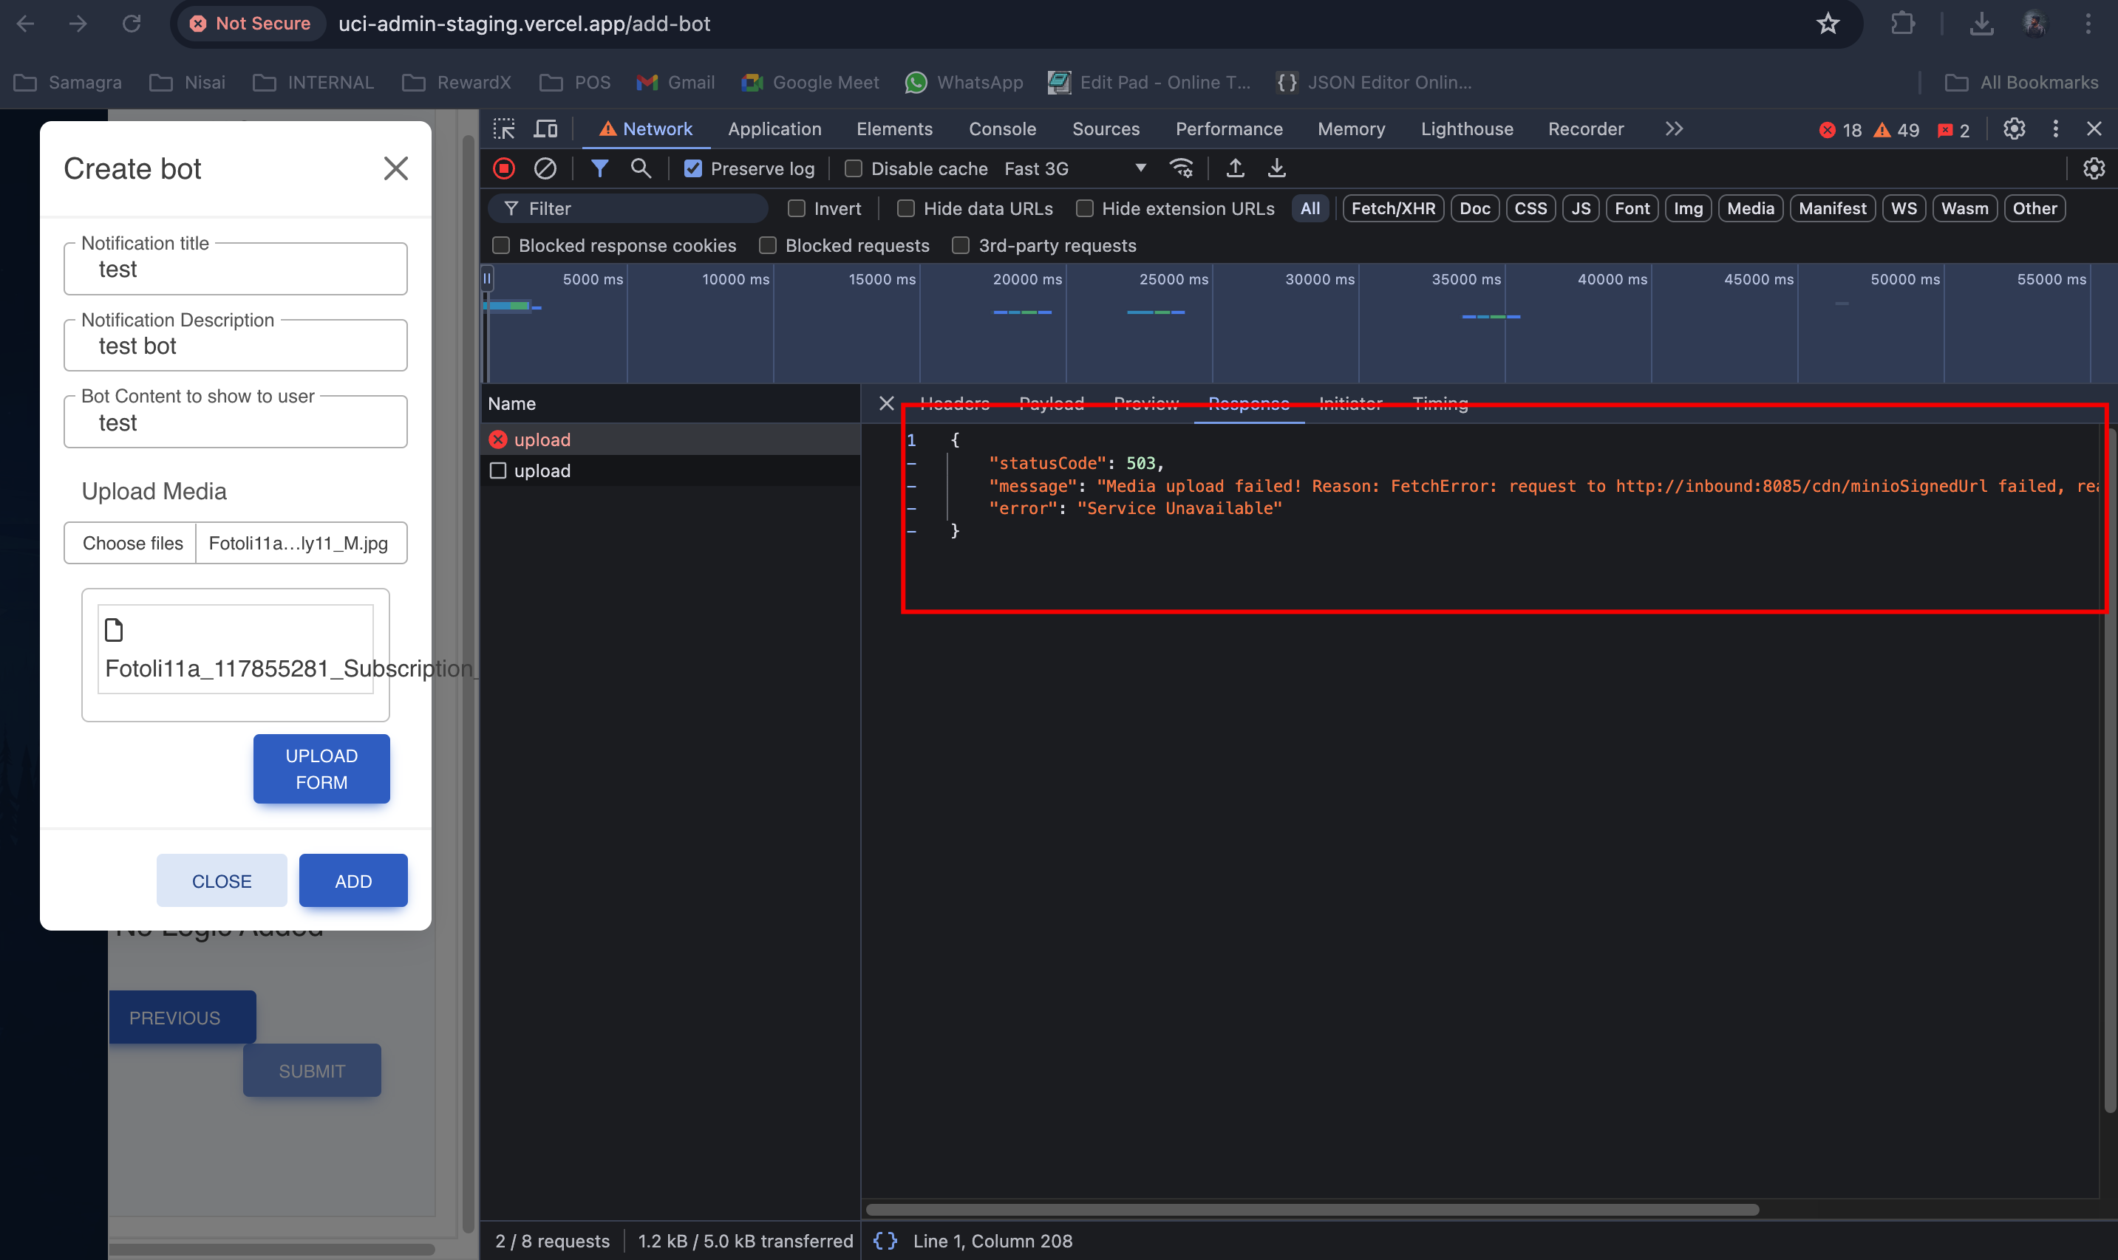Click the Network tab in DevTools
This screenshot has height=1260, width=2118.
[656, 129]
